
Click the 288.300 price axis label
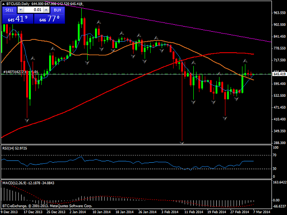click(280, 143)
